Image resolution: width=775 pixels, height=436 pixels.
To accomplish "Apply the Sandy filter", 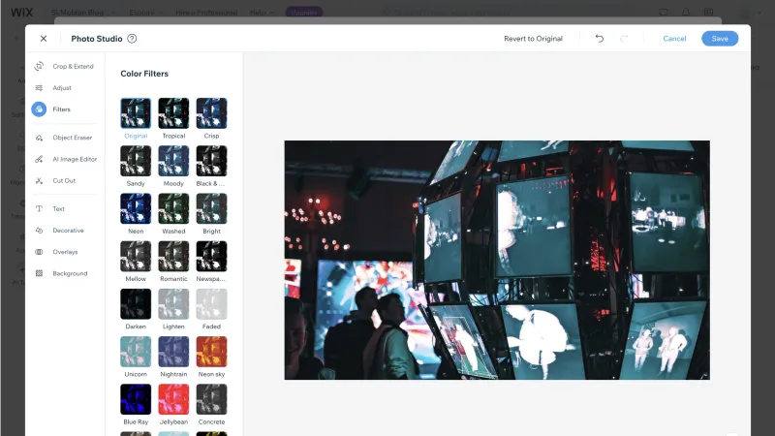I will point(136,161).
